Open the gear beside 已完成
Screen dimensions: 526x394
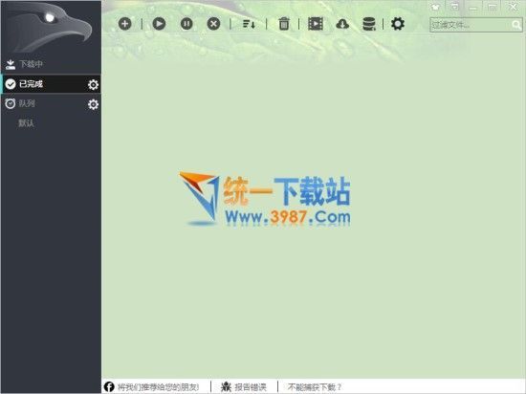click(x=93, y=84)
